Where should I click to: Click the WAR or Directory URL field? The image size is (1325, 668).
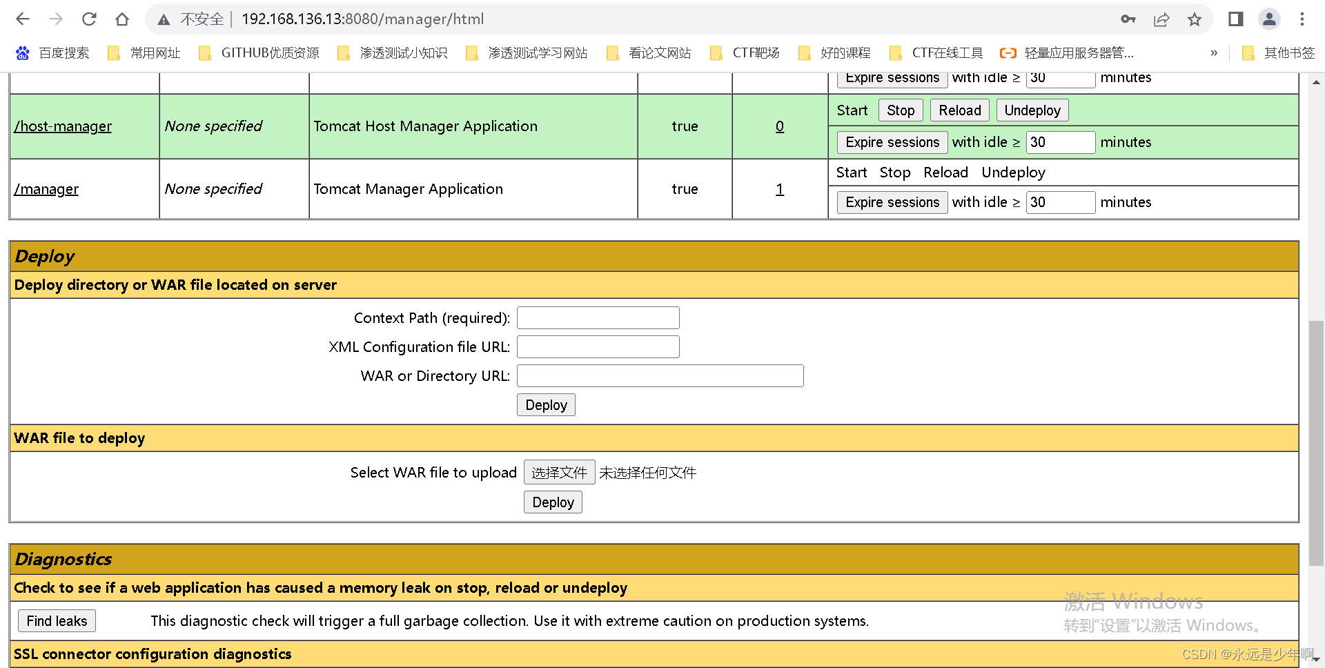660,376
